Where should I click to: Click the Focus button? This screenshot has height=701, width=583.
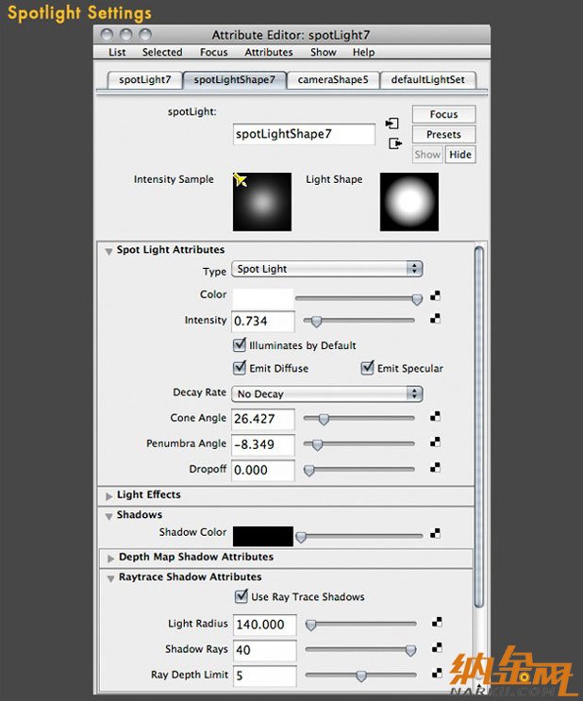443,114
